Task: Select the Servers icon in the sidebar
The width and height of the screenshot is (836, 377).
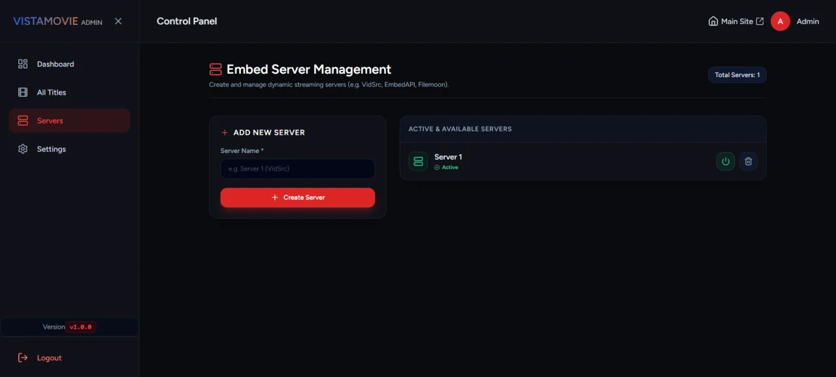Action: point(23,121)
